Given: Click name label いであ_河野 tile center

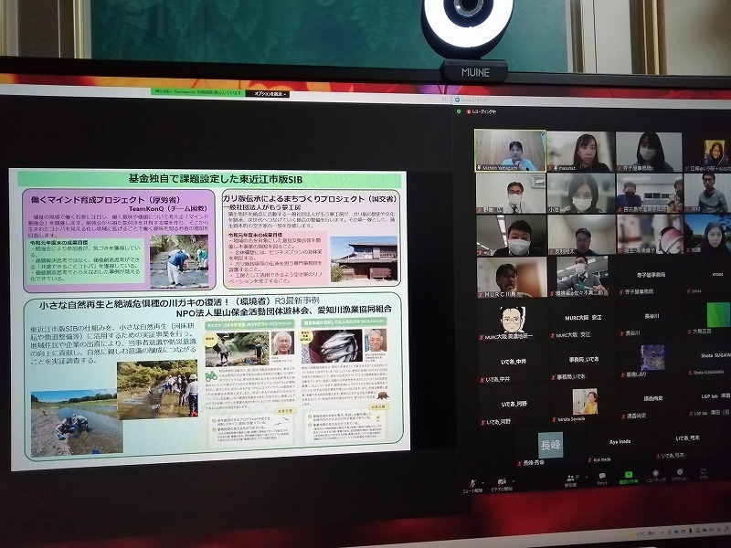Looking at the screenshot, I should coord(514,404).
